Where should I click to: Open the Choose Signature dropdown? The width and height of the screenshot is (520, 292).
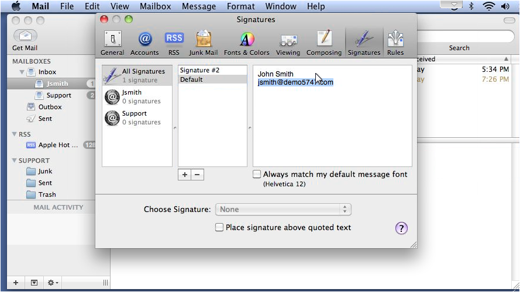click(x=283, y=209)
